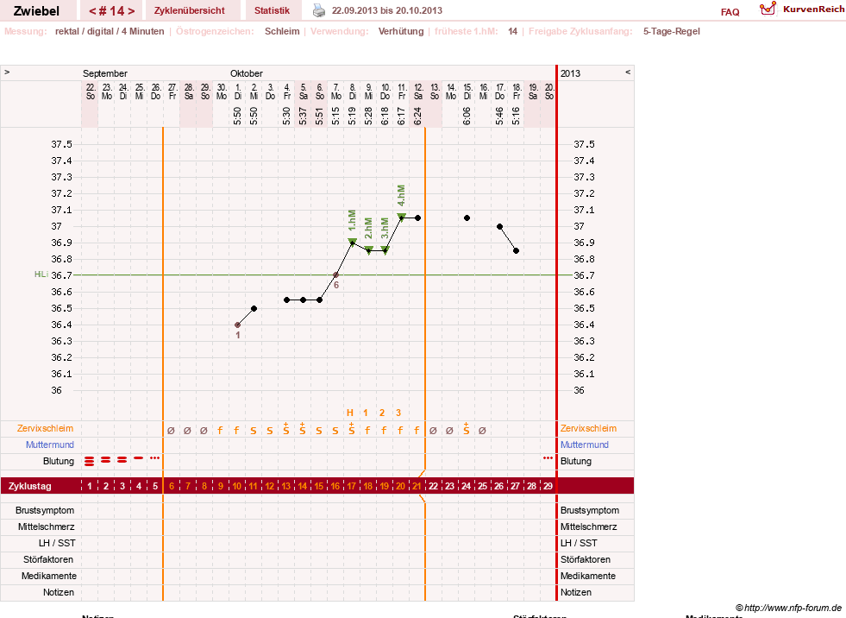
Task: Click the 1.hM temperature marker
Action: (353, 241)
